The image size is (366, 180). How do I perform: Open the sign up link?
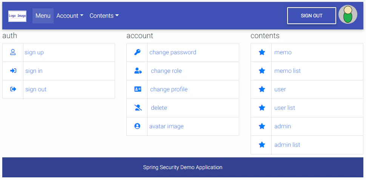(x=34, y=52)
